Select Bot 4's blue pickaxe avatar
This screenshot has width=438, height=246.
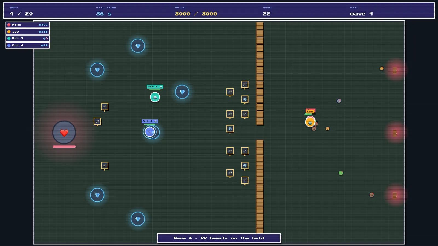click(x=150, y=132)
